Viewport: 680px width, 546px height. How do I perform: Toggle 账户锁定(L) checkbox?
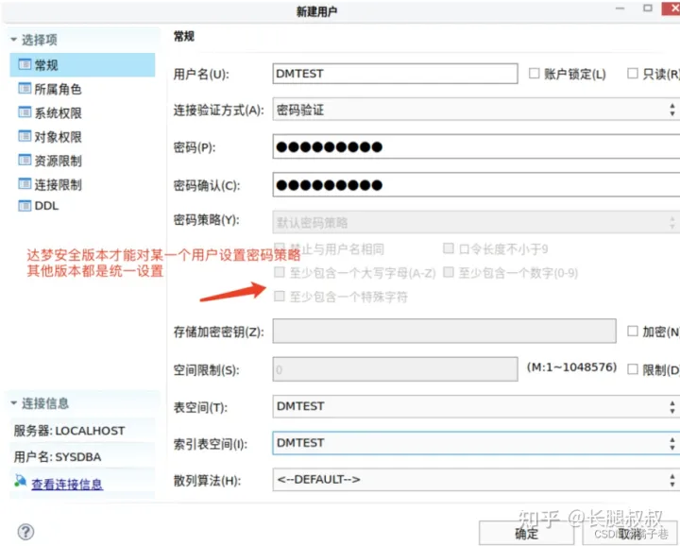(x=534, y=74)
